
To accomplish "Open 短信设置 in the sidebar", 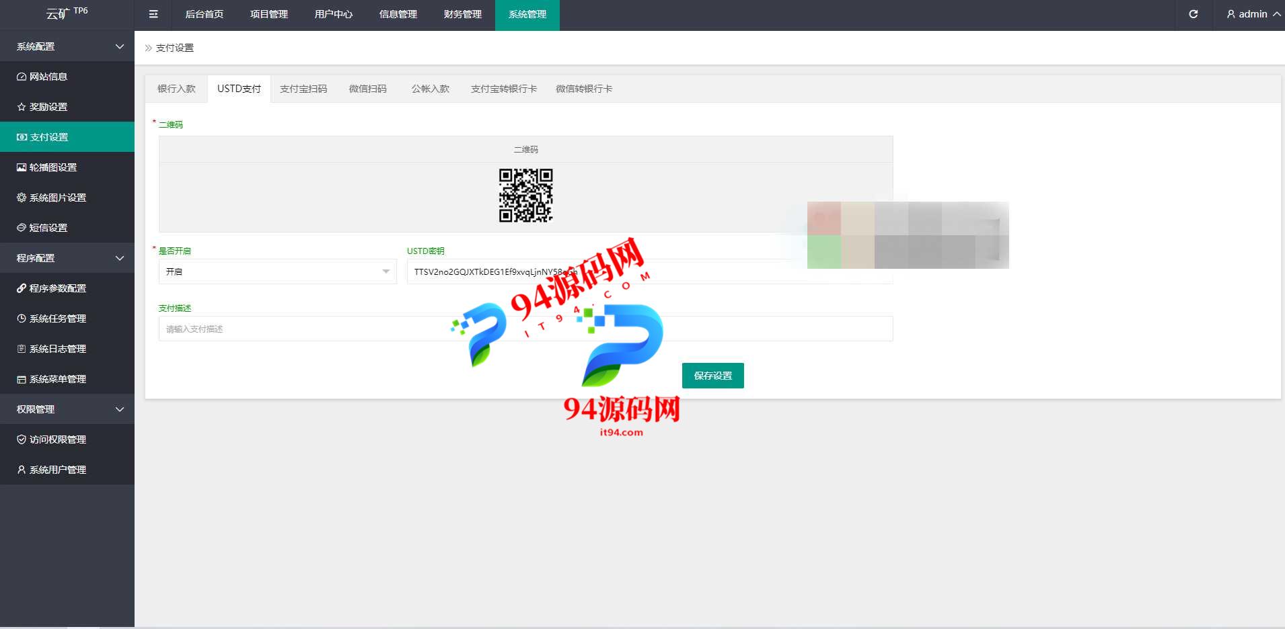I will (x=67, y=228).
